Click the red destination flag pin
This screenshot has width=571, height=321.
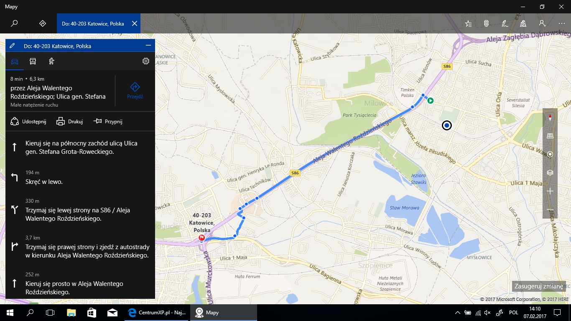pyautogui.click(x=202, y=238)
